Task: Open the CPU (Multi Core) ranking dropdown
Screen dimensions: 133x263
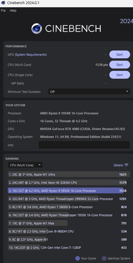Action: point(25,165)
